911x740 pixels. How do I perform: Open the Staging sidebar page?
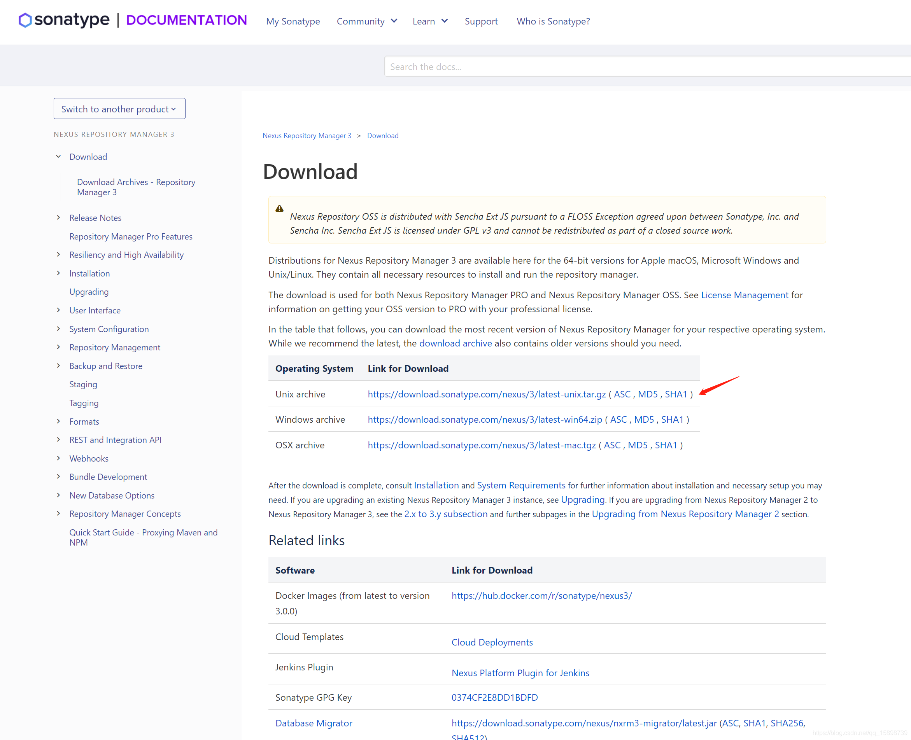click(83, 384)
